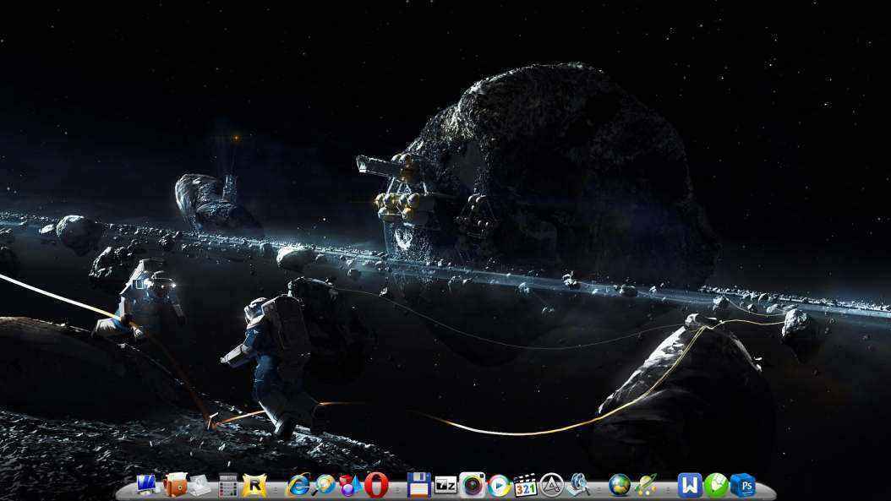
Task: Open the brown documents folder icon in dock
Action: coord(175,485)
